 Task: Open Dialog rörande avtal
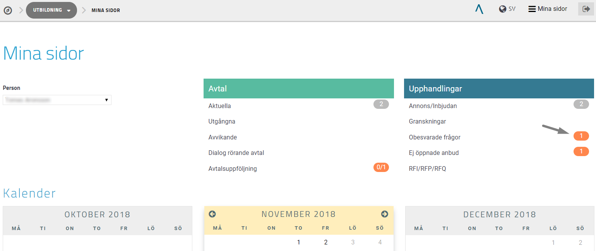tap(236, 153)
